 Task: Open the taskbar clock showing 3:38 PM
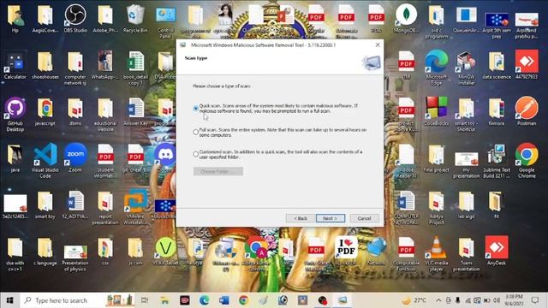[514, 300]
